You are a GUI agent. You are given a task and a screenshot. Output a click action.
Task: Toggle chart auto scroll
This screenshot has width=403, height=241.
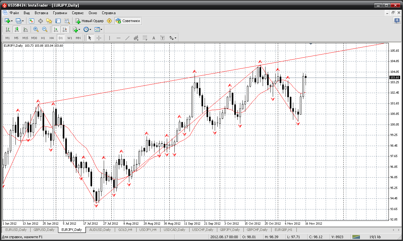(x=56, y=29)
